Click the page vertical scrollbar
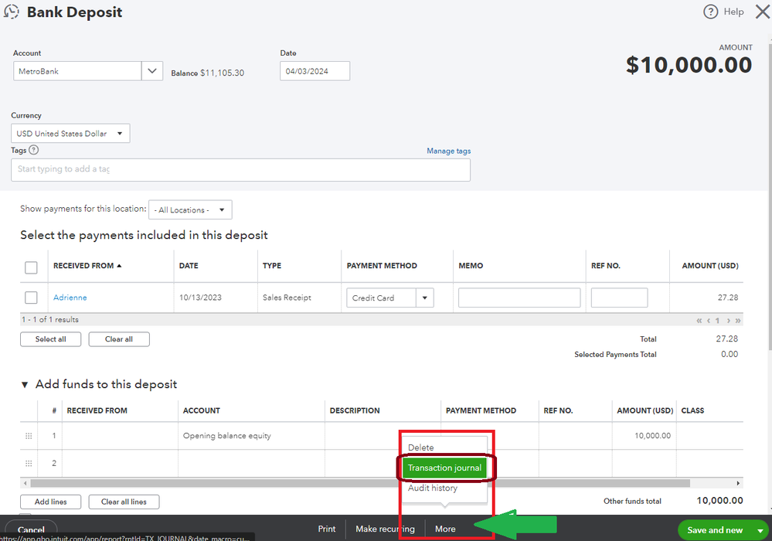Screen dimensions: 772x541 tap(770, 197)
